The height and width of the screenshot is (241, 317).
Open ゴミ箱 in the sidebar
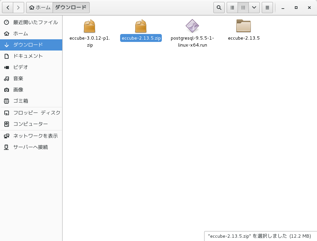31,101
